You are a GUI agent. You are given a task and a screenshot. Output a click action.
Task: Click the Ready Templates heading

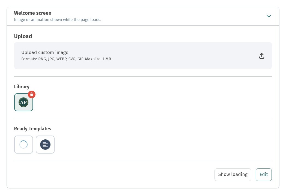tap(32, 129)
